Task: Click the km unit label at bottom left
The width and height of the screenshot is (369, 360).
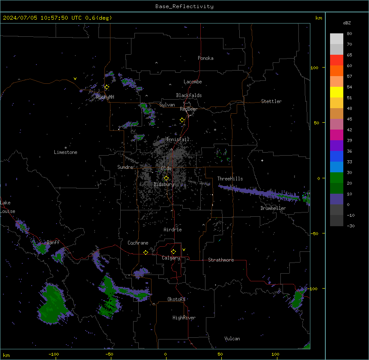Action: 6,355
